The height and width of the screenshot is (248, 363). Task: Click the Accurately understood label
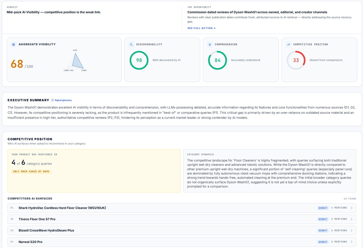[245, 60]
